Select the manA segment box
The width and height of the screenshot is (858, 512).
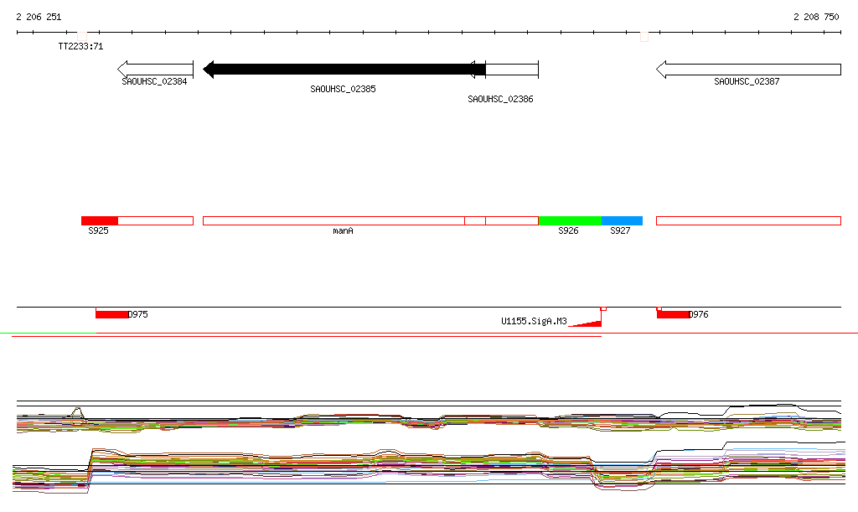pos(333,220)
